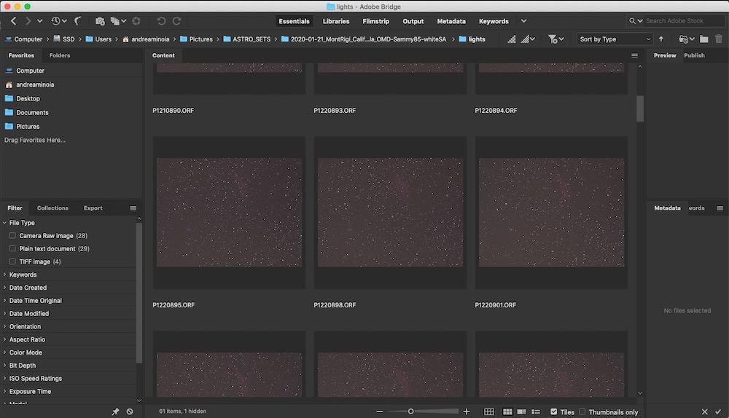Switch to the Output workspace
Screen dimensions: 729x418
[x=413, y=21]
